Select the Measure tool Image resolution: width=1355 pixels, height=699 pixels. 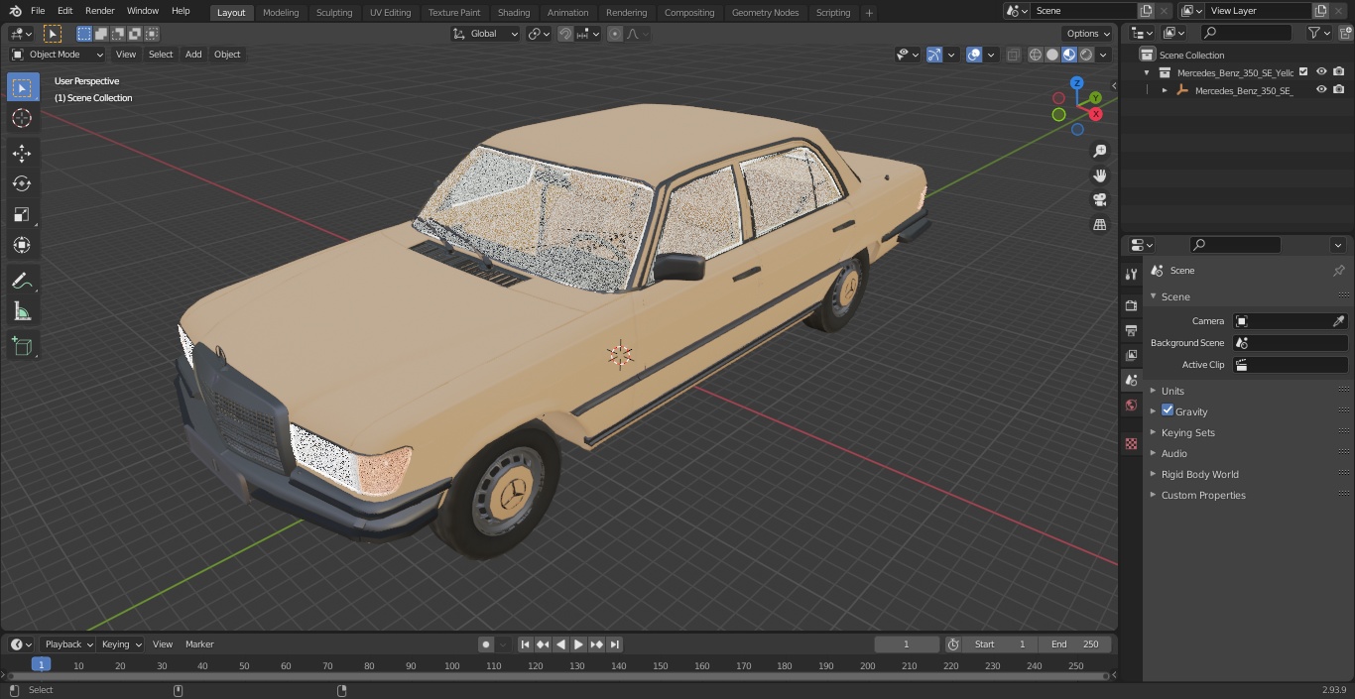click(22, 312)
